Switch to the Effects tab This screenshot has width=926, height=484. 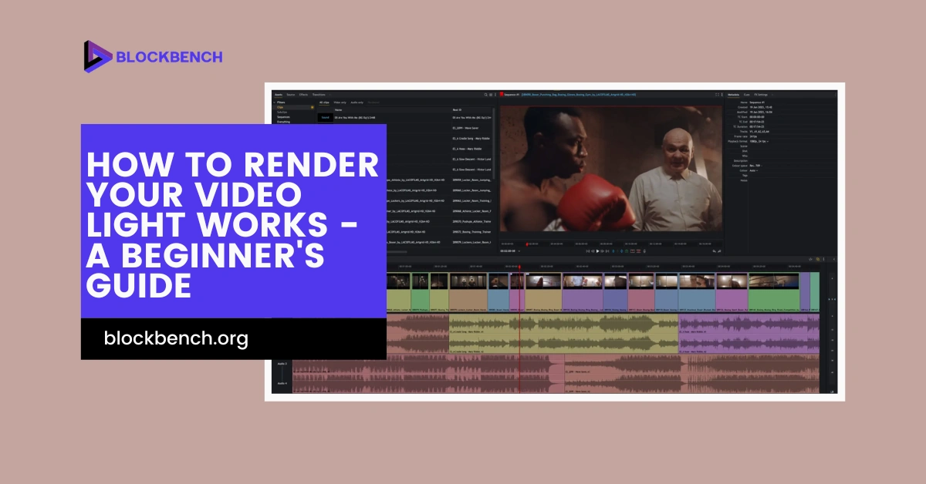(x=303, y=95)
